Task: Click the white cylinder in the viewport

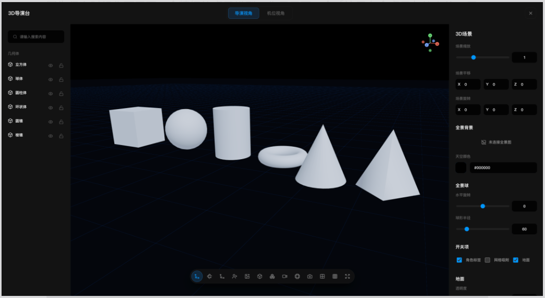Action: (232, 133)
